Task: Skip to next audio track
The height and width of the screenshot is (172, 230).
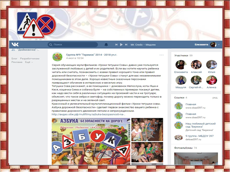Action: [x=126, y=44]
